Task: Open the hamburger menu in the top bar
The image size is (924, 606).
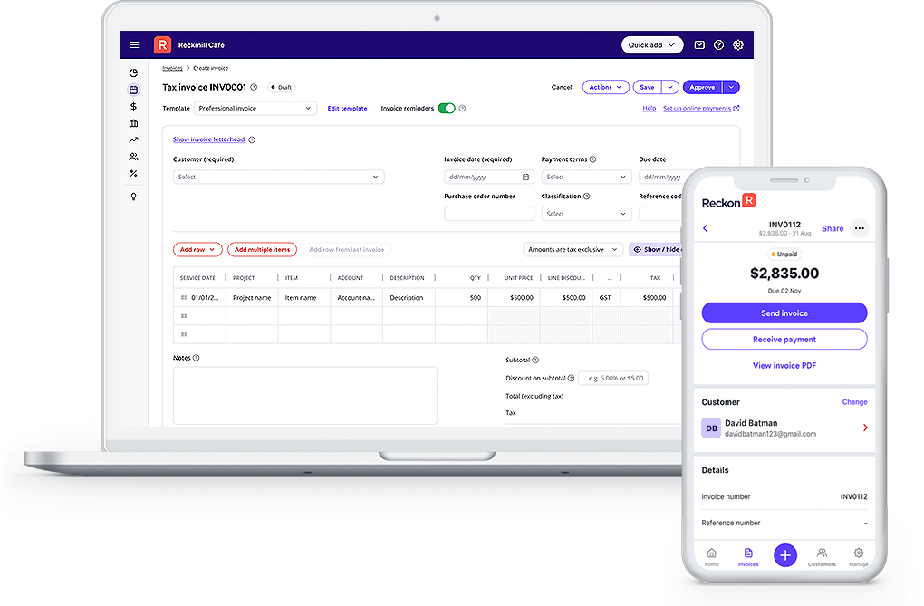Action: click(134, 44)
